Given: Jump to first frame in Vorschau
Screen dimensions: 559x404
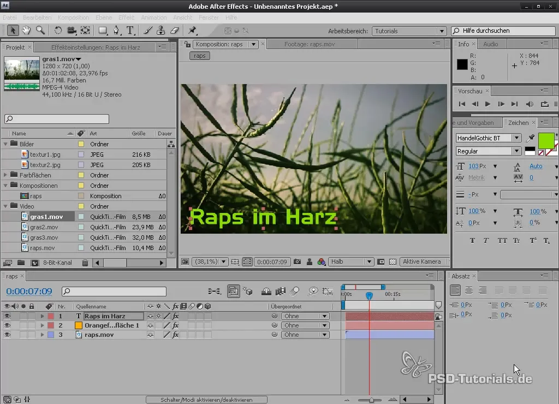Looking at the screenshot, I should pyautogui.click(x=462, y=104).
